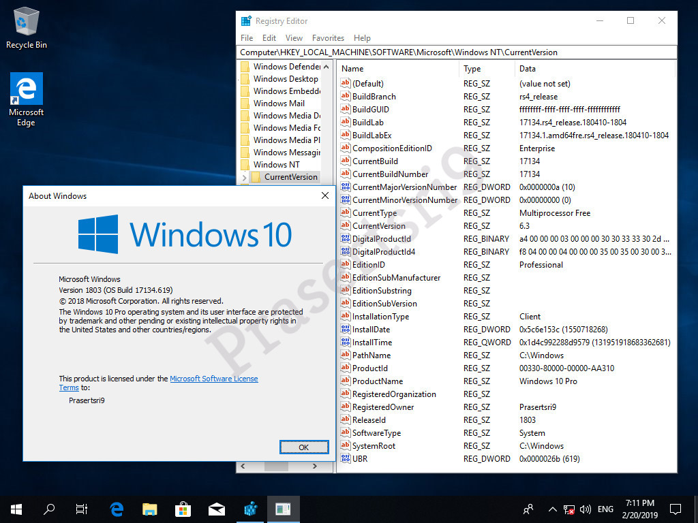Select the InstallDate DWORD value icon
698x523 pixels.
tap(346, 329)
